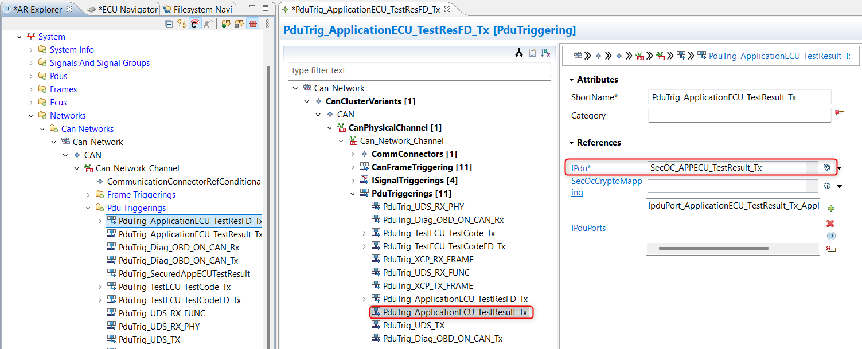
Task: Select PduTrig_UDS_TX in editor tree
Action: [414, 326]
